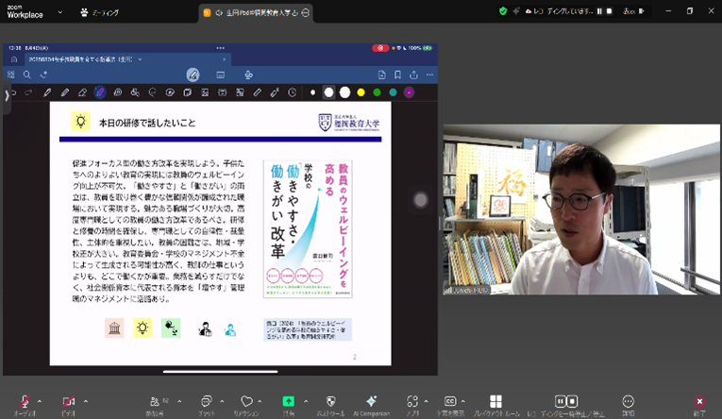Click the add page icon
Screen dimensions: 722x419
381,75
